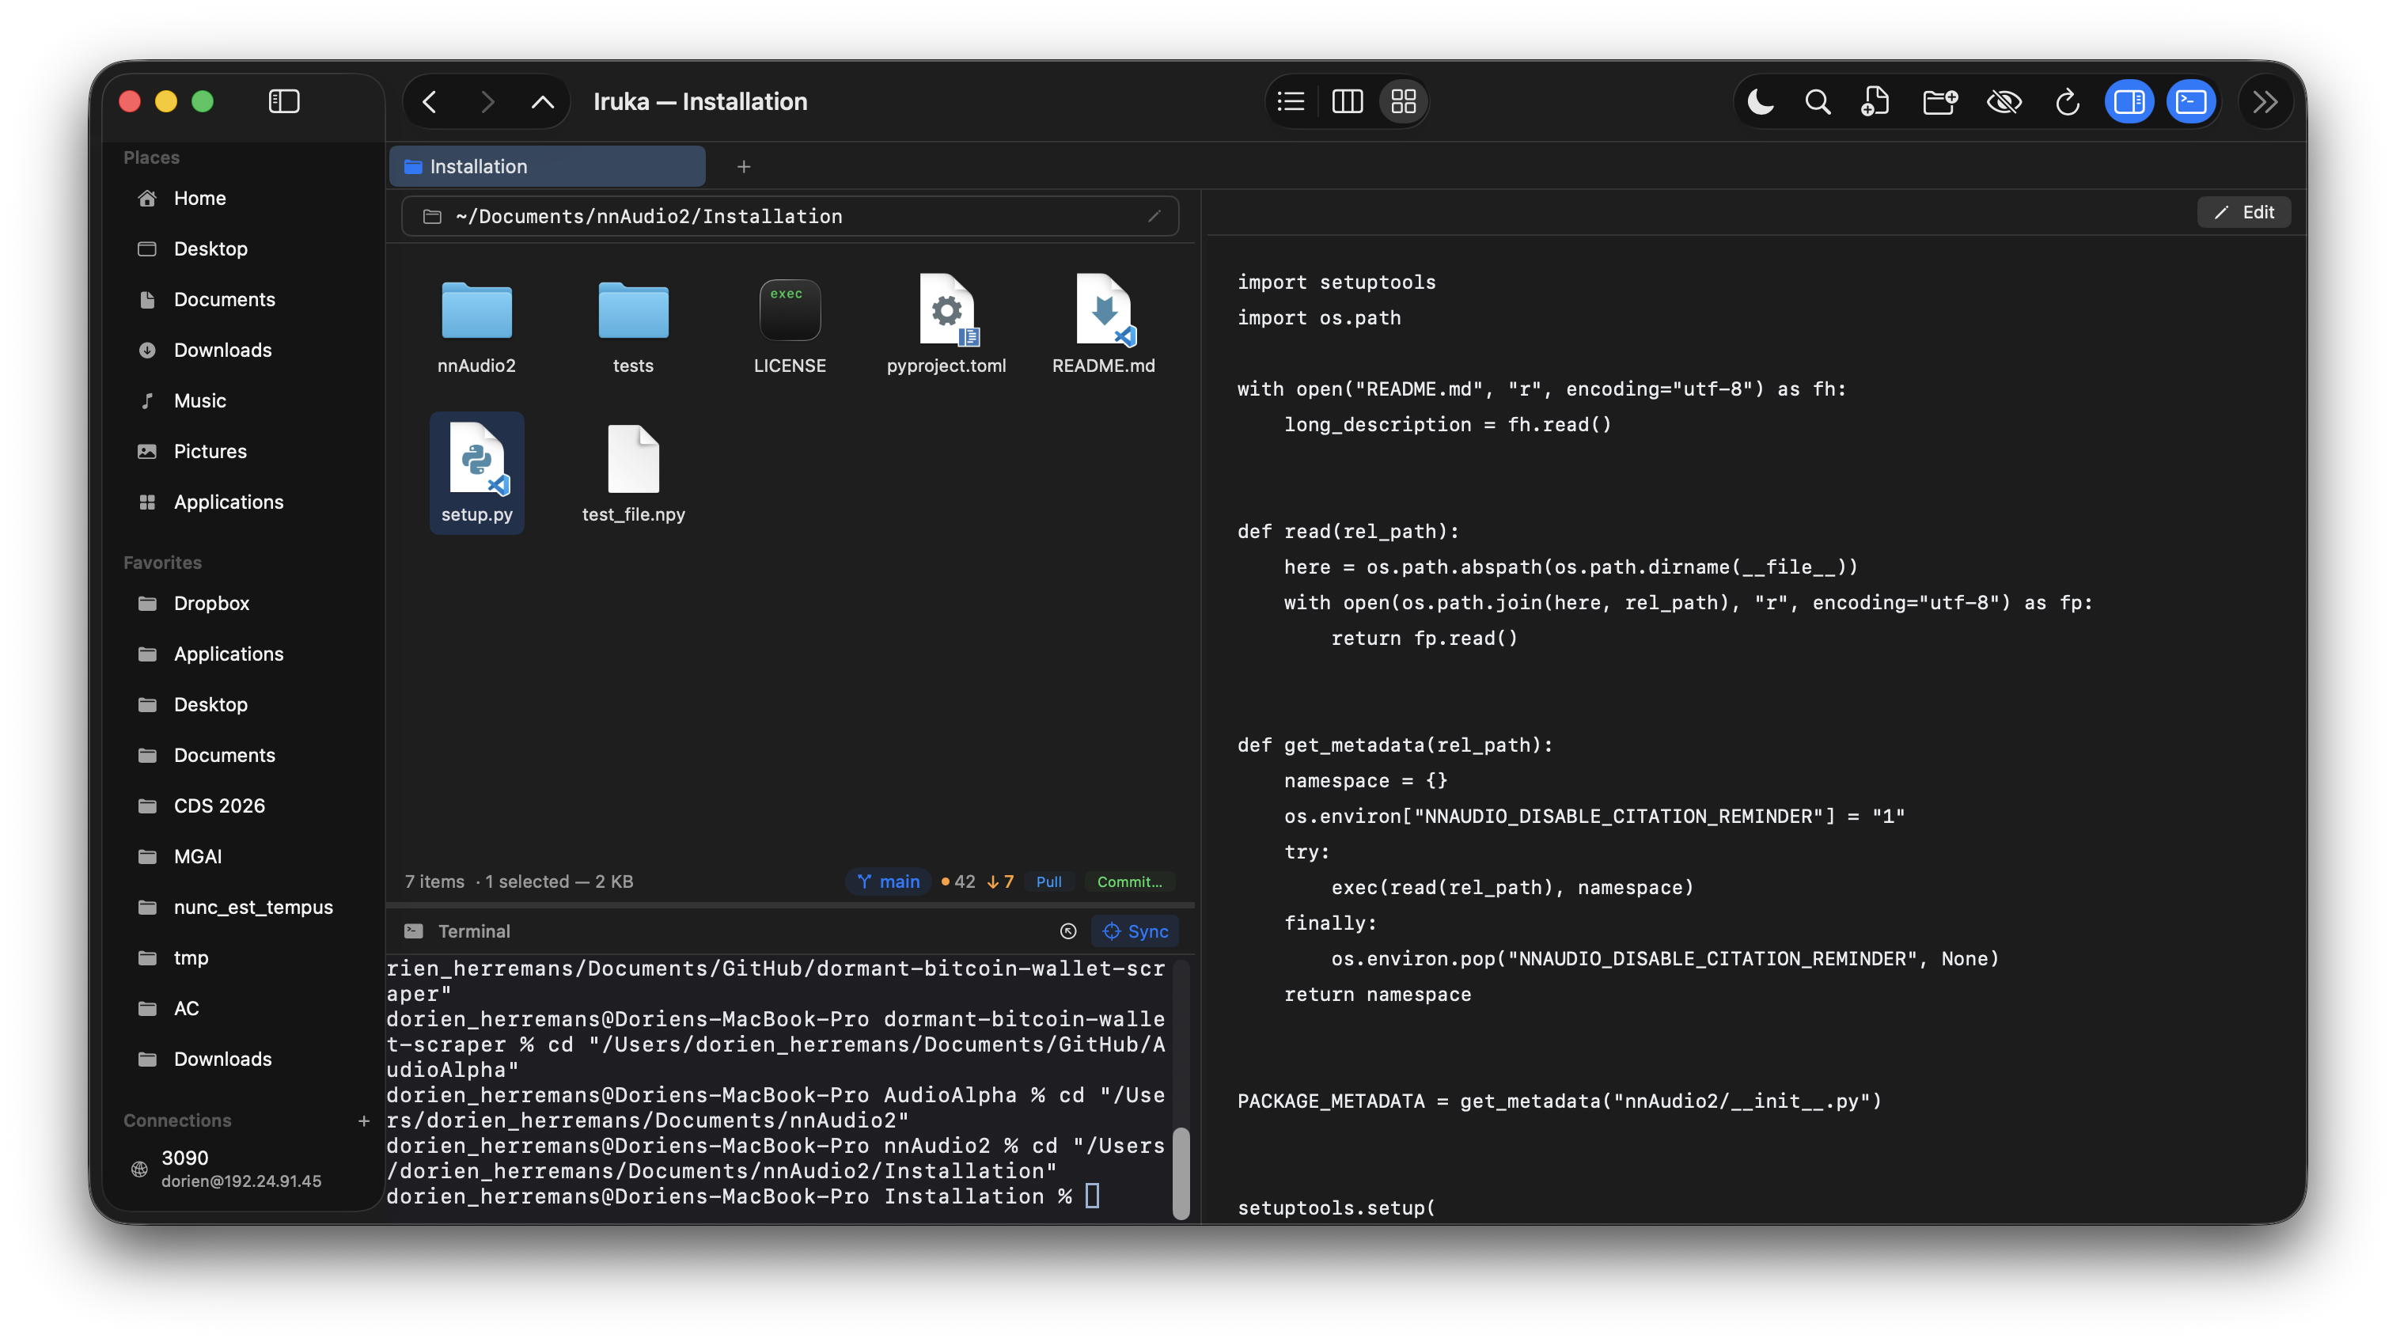Create a new folder
2396x1342 pixels.
(1940, 101)
